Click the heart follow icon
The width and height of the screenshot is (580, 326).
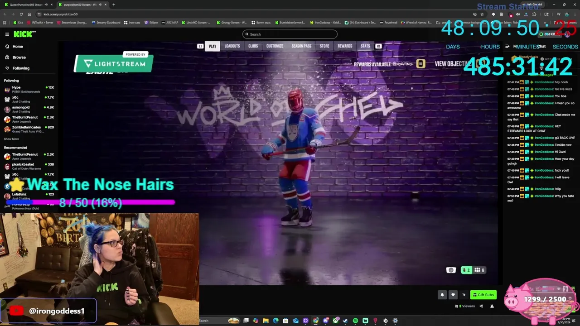click(x=453, y=295)
